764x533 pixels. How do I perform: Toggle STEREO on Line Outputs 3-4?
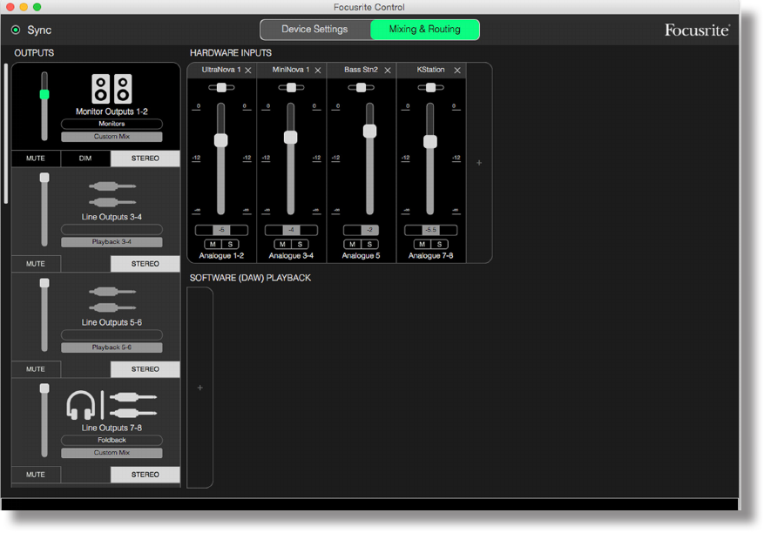[145, 264]
